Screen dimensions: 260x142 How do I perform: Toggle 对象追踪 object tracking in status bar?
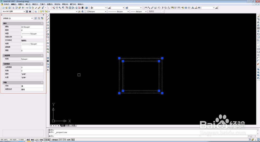(55, 140)
